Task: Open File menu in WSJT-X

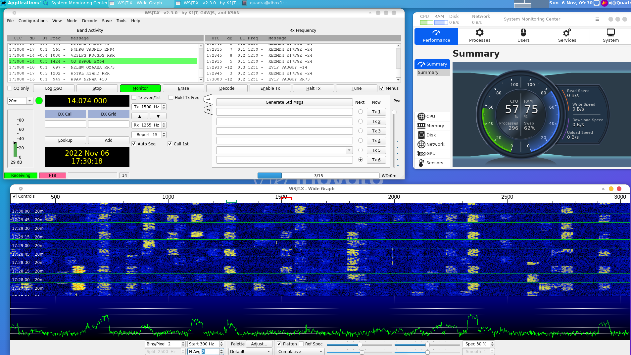Action: click(x=10, y=21)
